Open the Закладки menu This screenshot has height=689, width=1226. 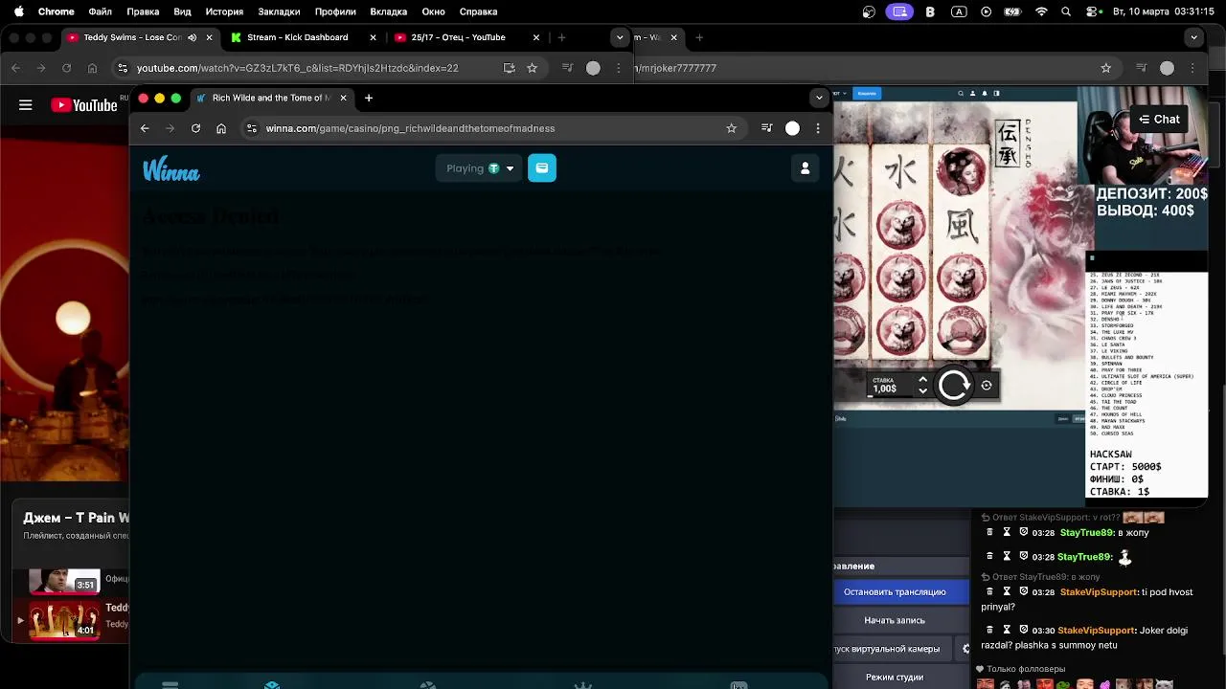279,11
